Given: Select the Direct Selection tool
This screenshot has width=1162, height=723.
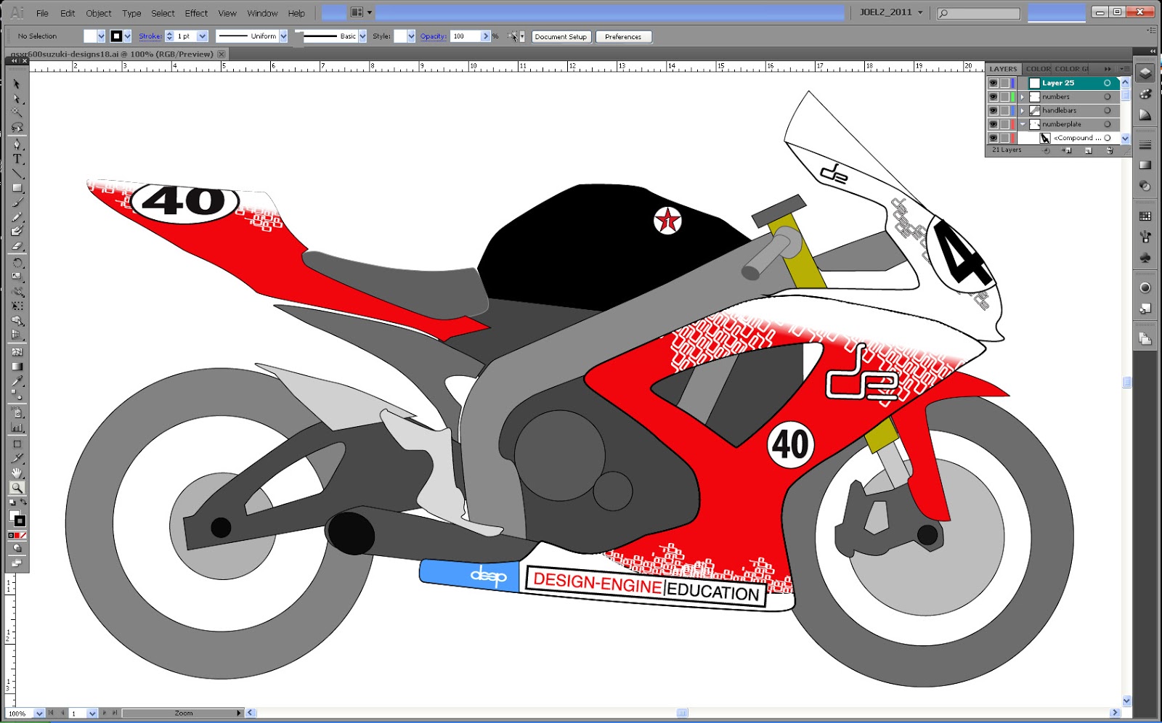Looking at the screenshot, I should point(17,99).
